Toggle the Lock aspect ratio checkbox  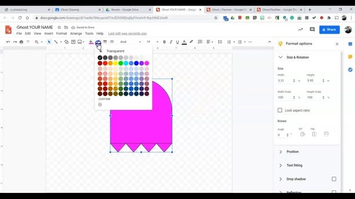pyautogui.click(x=280, y=111)
